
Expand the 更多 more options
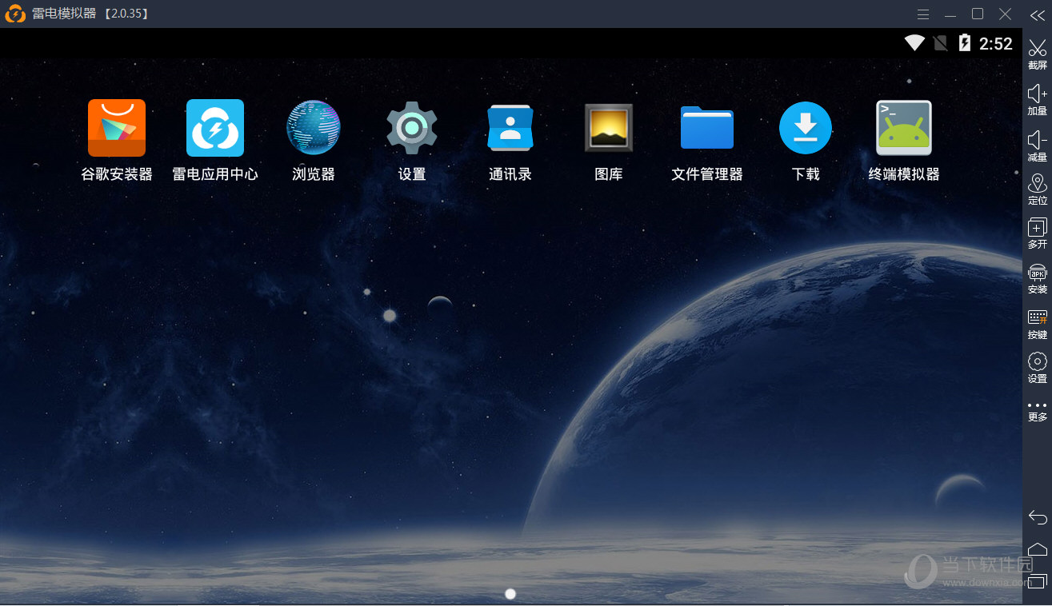point(1038,411)
